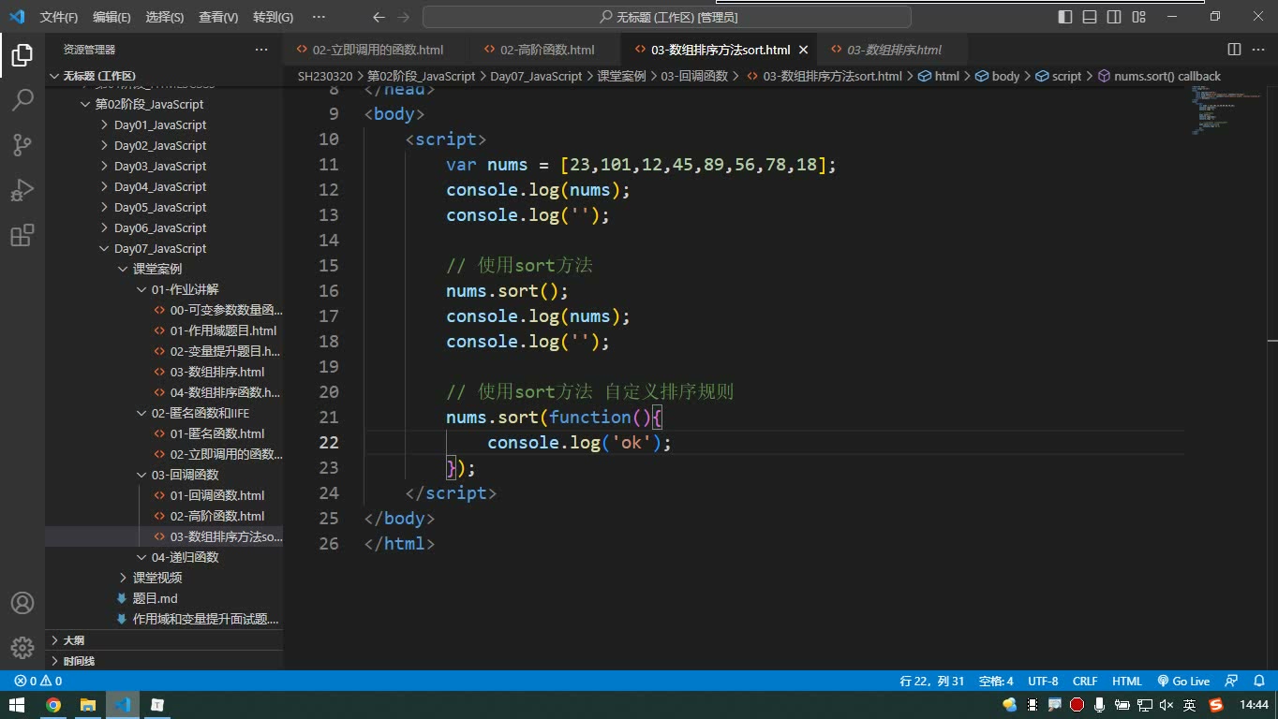Expand the 课堂视频 folder
This screenshot has height=719, width=1278.
[x=157, y=578]
